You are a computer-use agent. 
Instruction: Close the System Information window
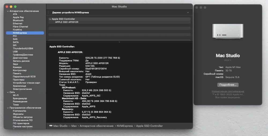click(x=7, y=7)
